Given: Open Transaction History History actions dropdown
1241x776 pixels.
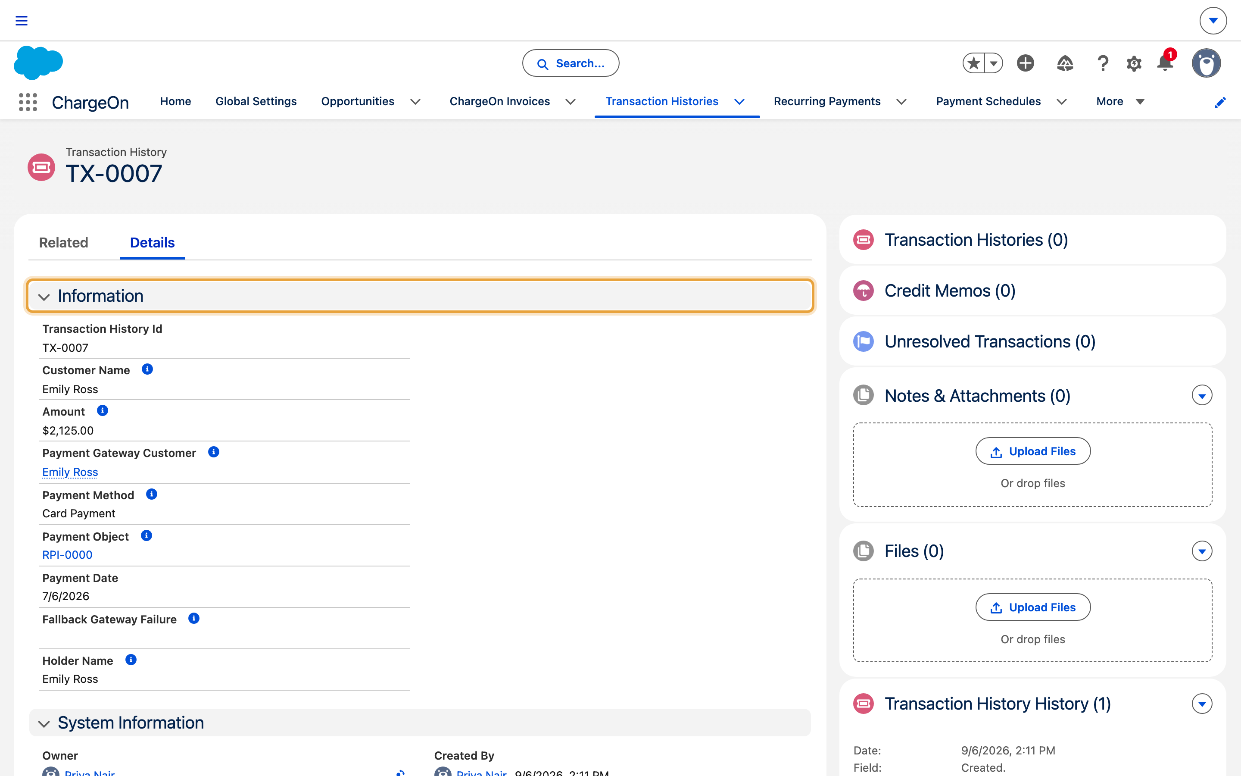Looking at the screenshot, I should pyautogui.click(x=1202, y=704).
